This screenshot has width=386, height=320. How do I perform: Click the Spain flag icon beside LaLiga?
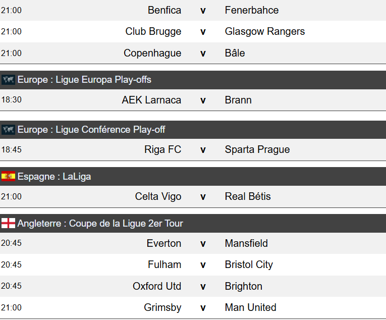8,177
